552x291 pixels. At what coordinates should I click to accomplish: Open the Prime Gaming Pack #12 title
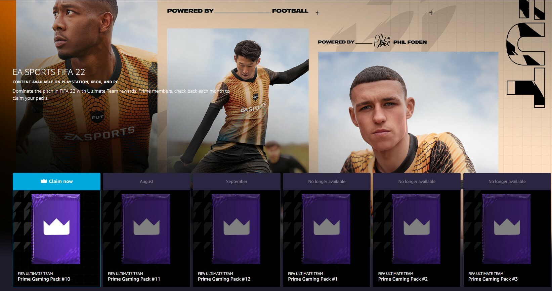[x=224, y=279]
